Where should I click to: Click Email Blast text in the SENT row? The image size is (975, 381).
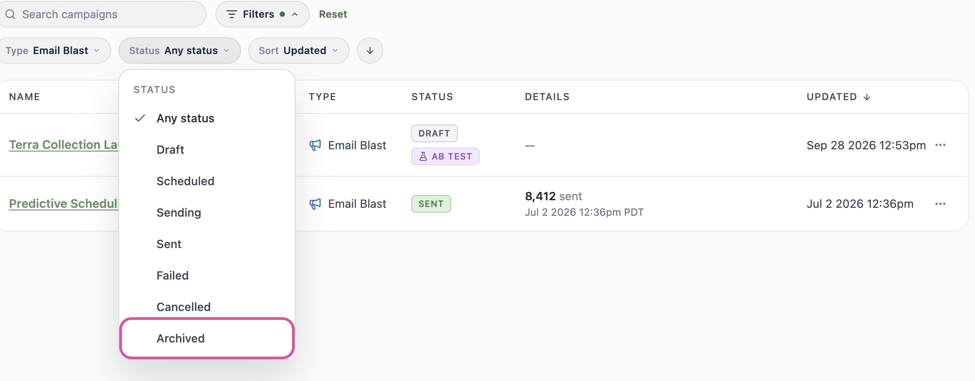(x=357, y=204)
